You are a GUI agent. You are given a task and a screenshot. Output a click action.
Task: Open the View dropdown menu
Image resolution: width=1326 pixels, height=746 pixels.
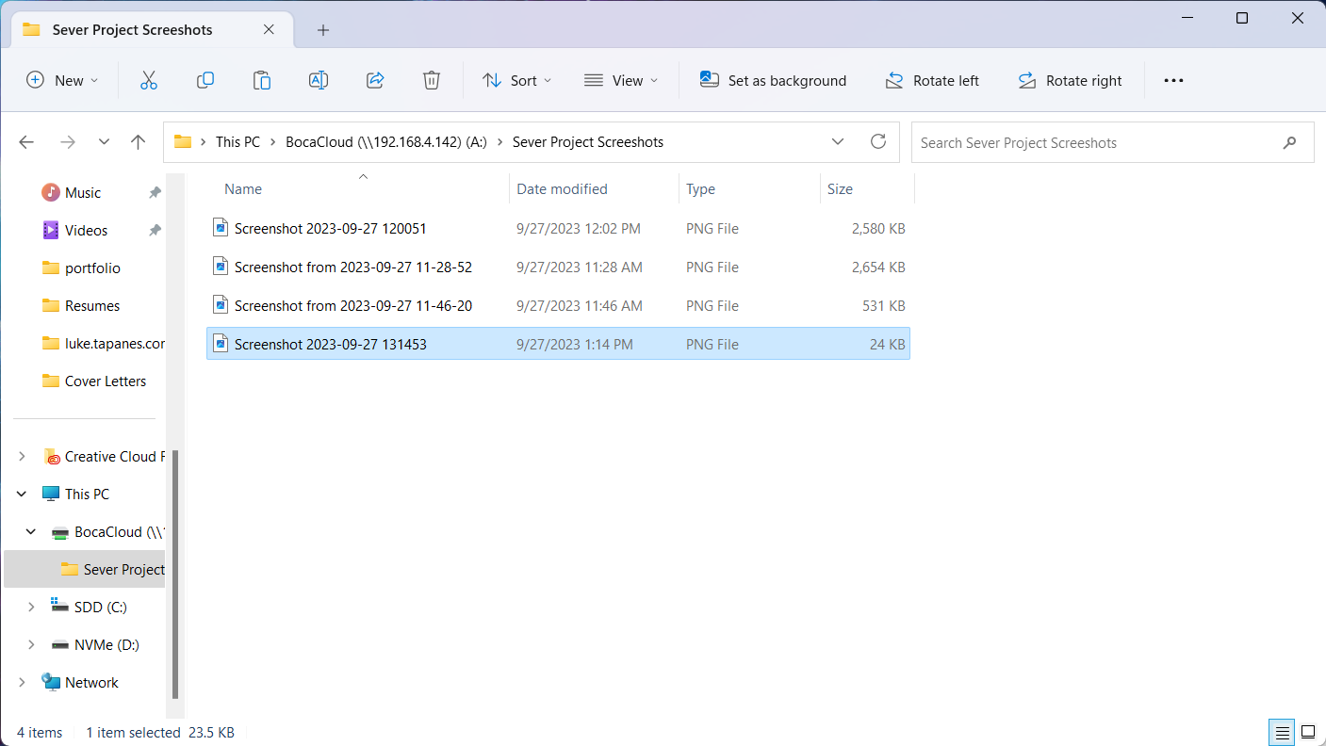pyautogui.click(x=621, y=81)
